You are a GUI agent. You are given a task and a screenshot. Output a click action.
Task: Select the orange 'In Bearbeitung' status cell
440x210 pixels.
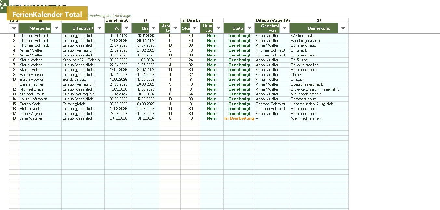pyautogui.click(x=239, y=118)
